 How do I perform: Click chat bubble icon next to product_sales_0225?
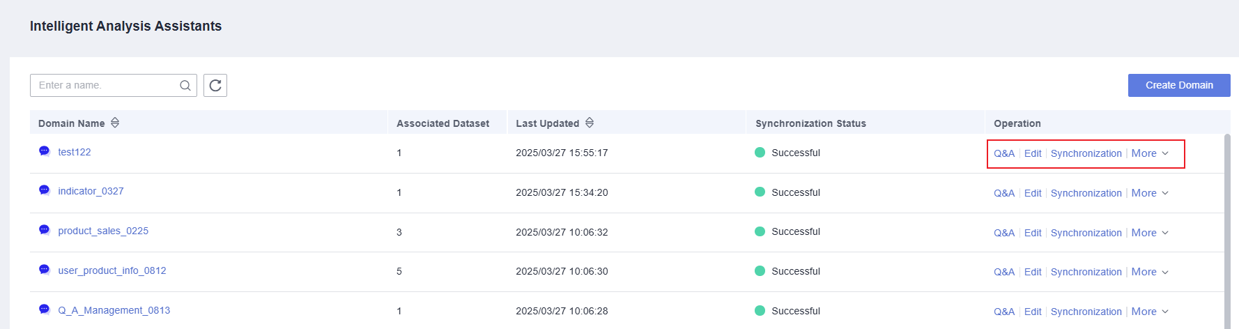point(45,230)
